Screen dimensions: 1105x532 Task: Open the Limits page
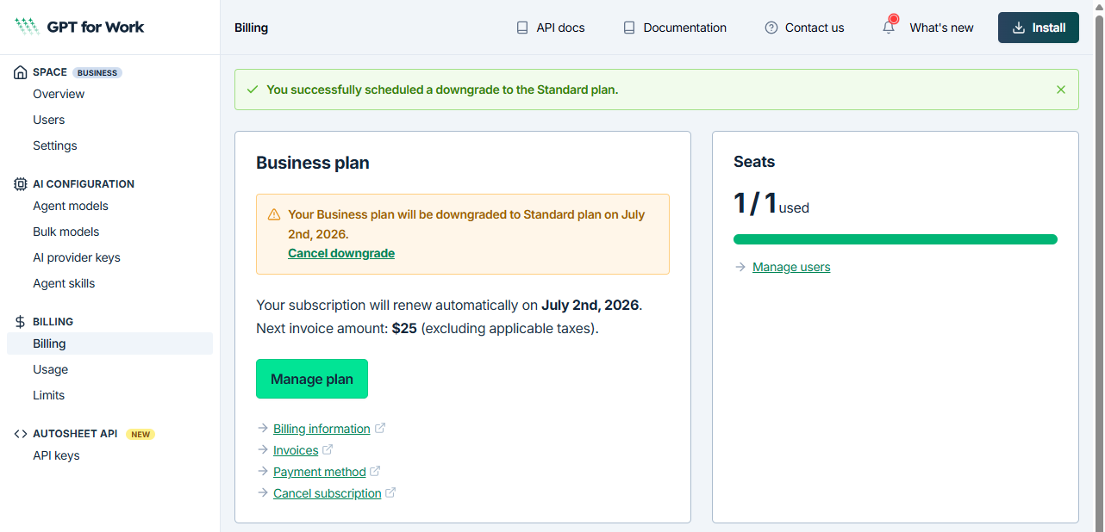pos(49,395)
